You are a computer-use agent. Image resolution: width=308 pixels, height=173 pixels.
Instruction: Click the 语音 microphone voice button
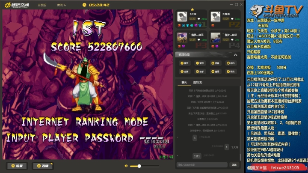[231, 72]
